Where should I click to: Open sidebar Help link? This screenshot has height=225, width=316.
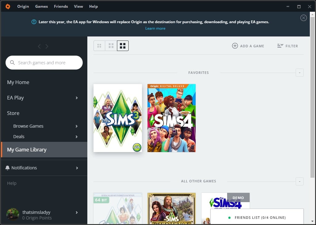click(x=12, y=183)
